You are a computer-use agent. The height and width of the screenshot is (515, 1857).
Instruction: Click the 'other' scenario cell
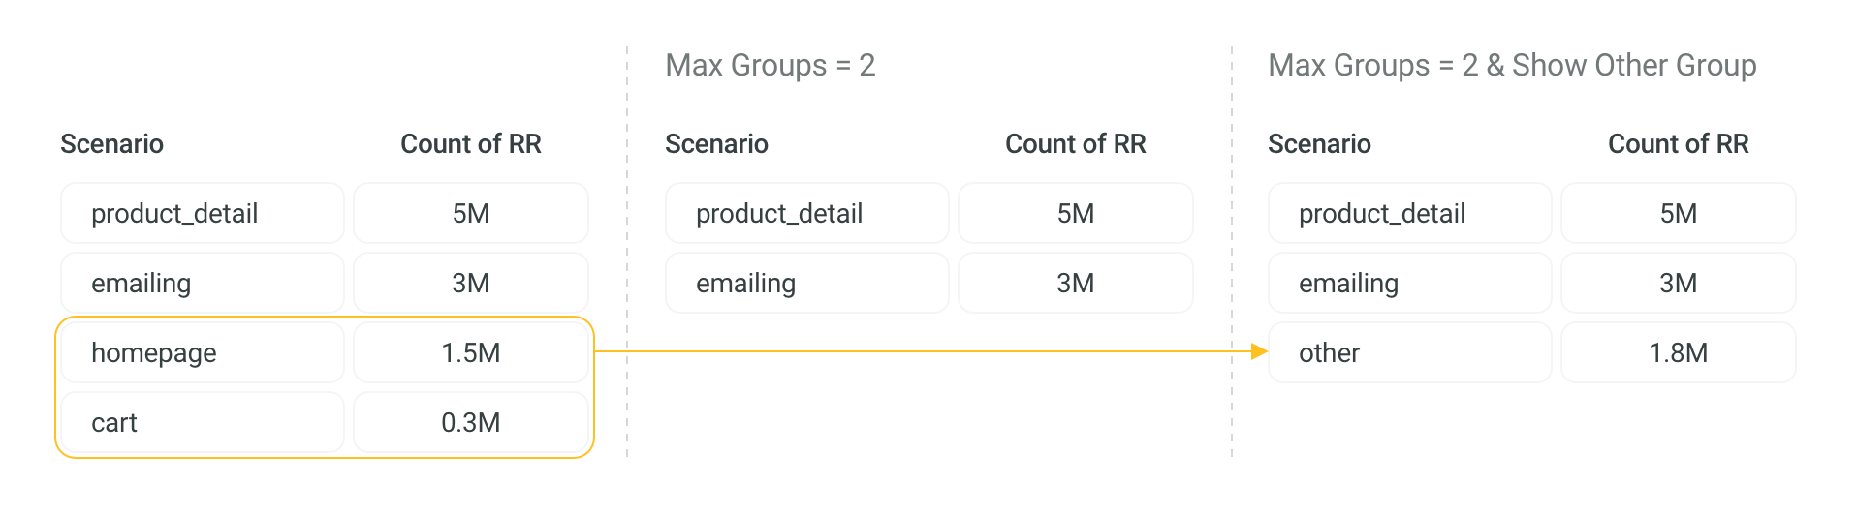(1410, 352)
